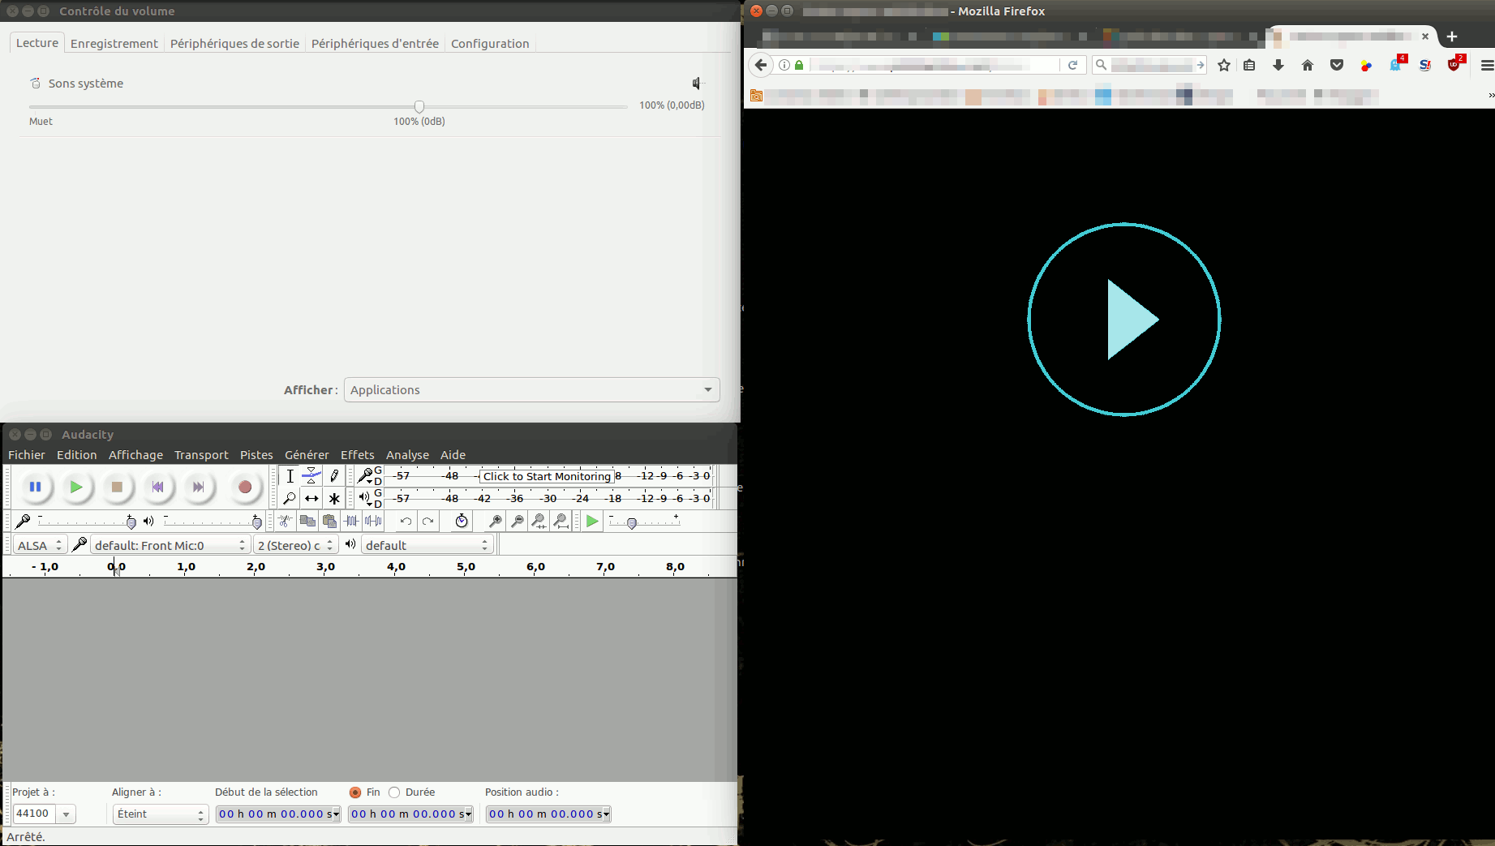The height and width of the screenshot is (846, 1495).
Task: Open the ALSA audio host dropdown
Action: pos(40,545)
